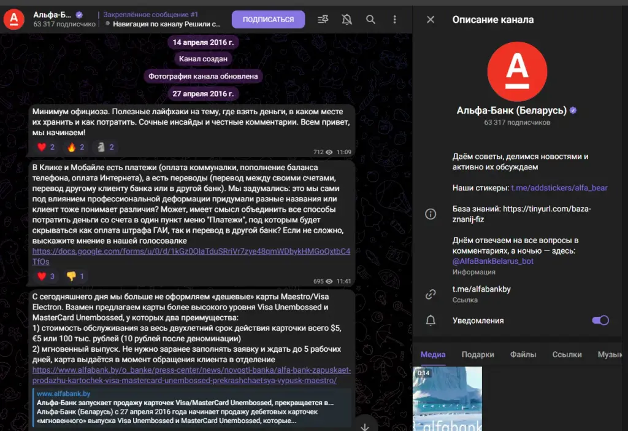Click the База знаний tinyurl text

pos(522,214)
